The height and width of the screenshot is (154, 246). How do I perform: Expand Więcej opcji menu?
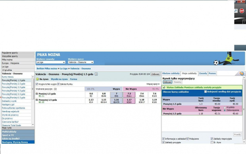click(x=153, y=84)
